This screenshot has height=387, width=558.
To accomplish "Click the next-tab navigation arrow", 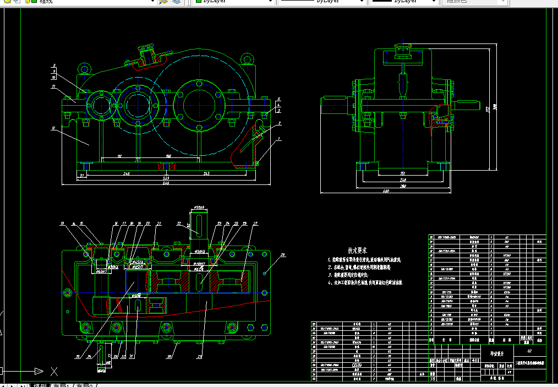I will click(x=13, y=385).
